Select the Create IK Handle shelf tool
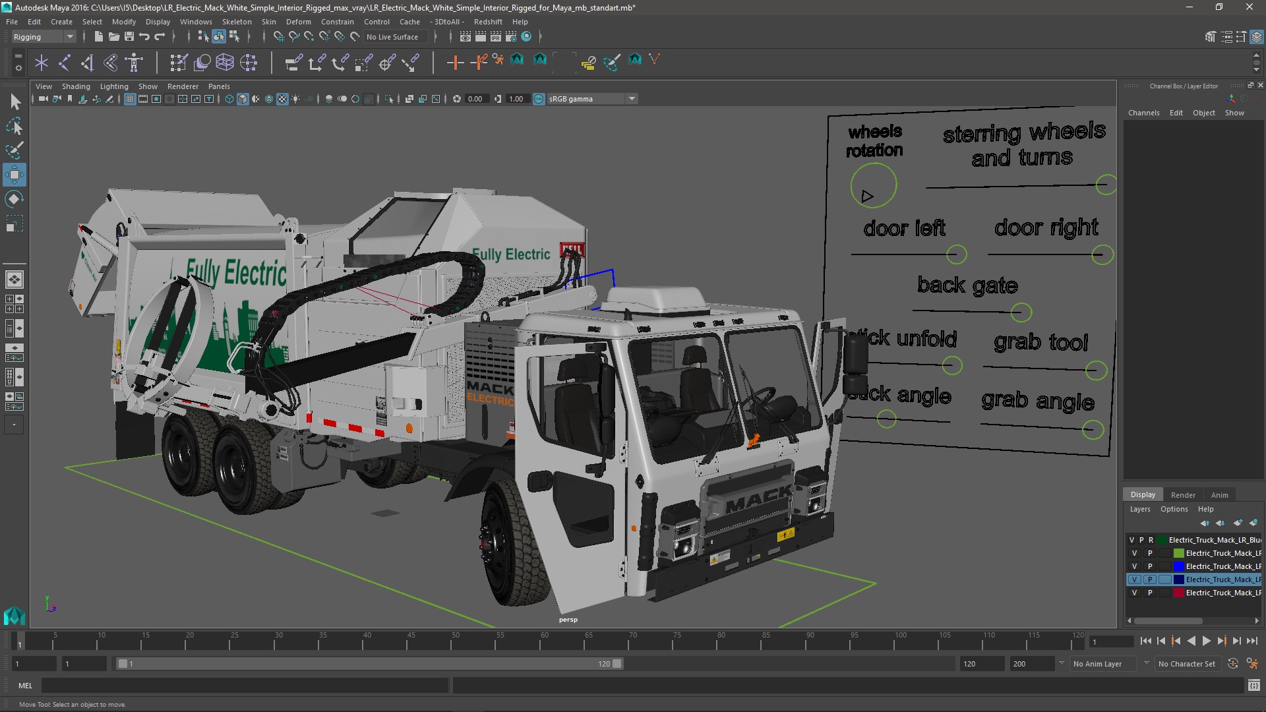The image size is (1266, 712). coord(88,63)
